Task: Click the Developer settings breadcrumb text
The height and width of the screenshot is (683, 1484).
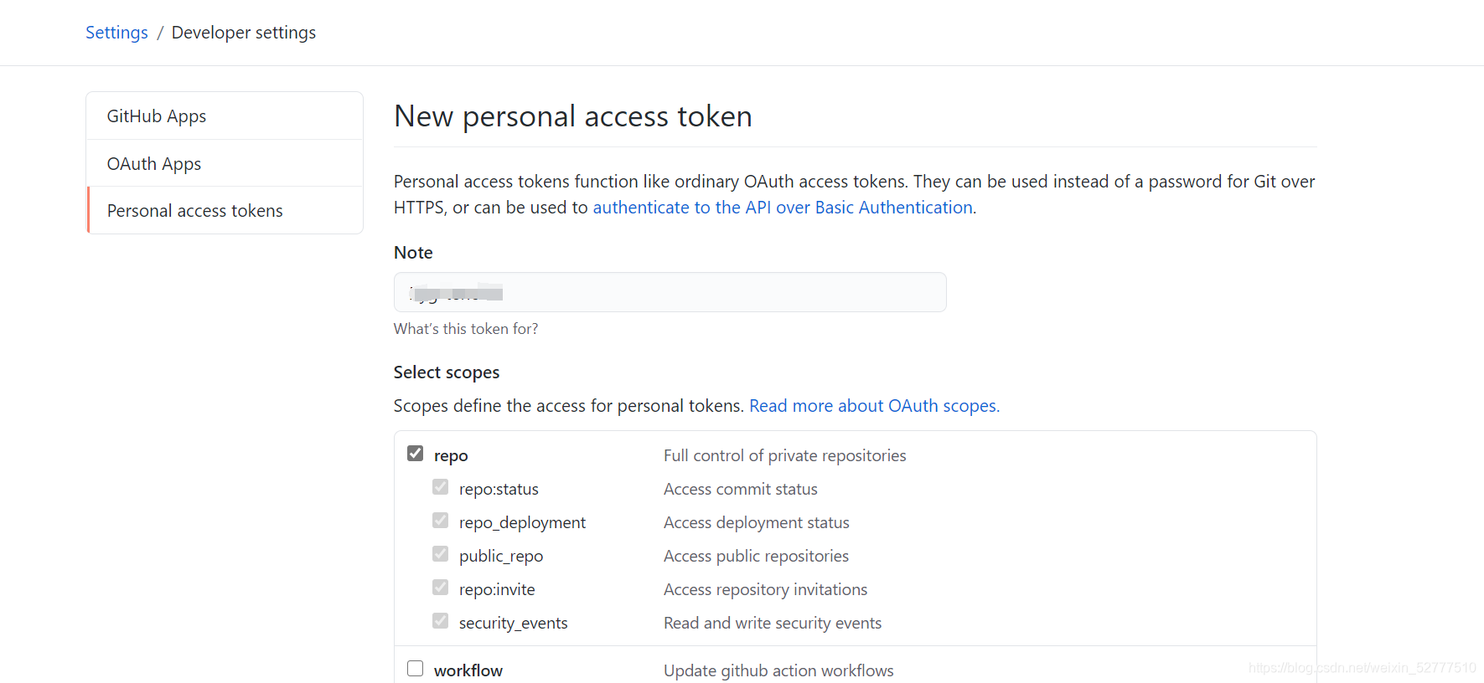Action: (243, 33)
